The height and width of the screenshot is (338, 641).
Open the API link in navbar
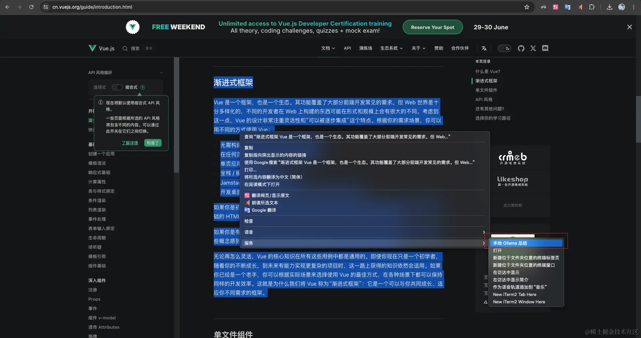coord(347,48)
